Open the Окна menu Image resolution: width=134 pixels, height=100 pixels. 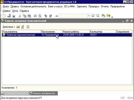(15, 11)
